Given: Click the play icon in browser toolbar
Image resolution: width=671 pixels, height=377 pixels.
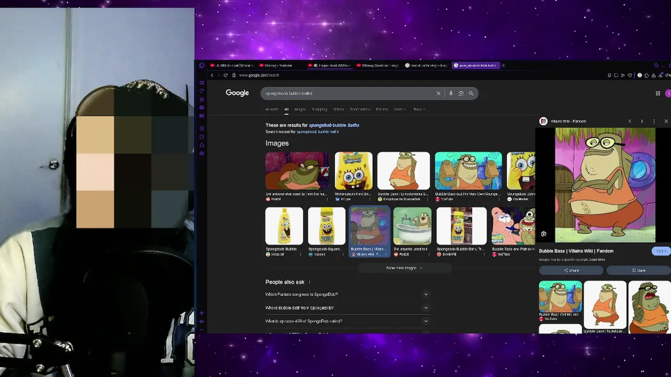Looking at the screenshot, I should (623, 75).
